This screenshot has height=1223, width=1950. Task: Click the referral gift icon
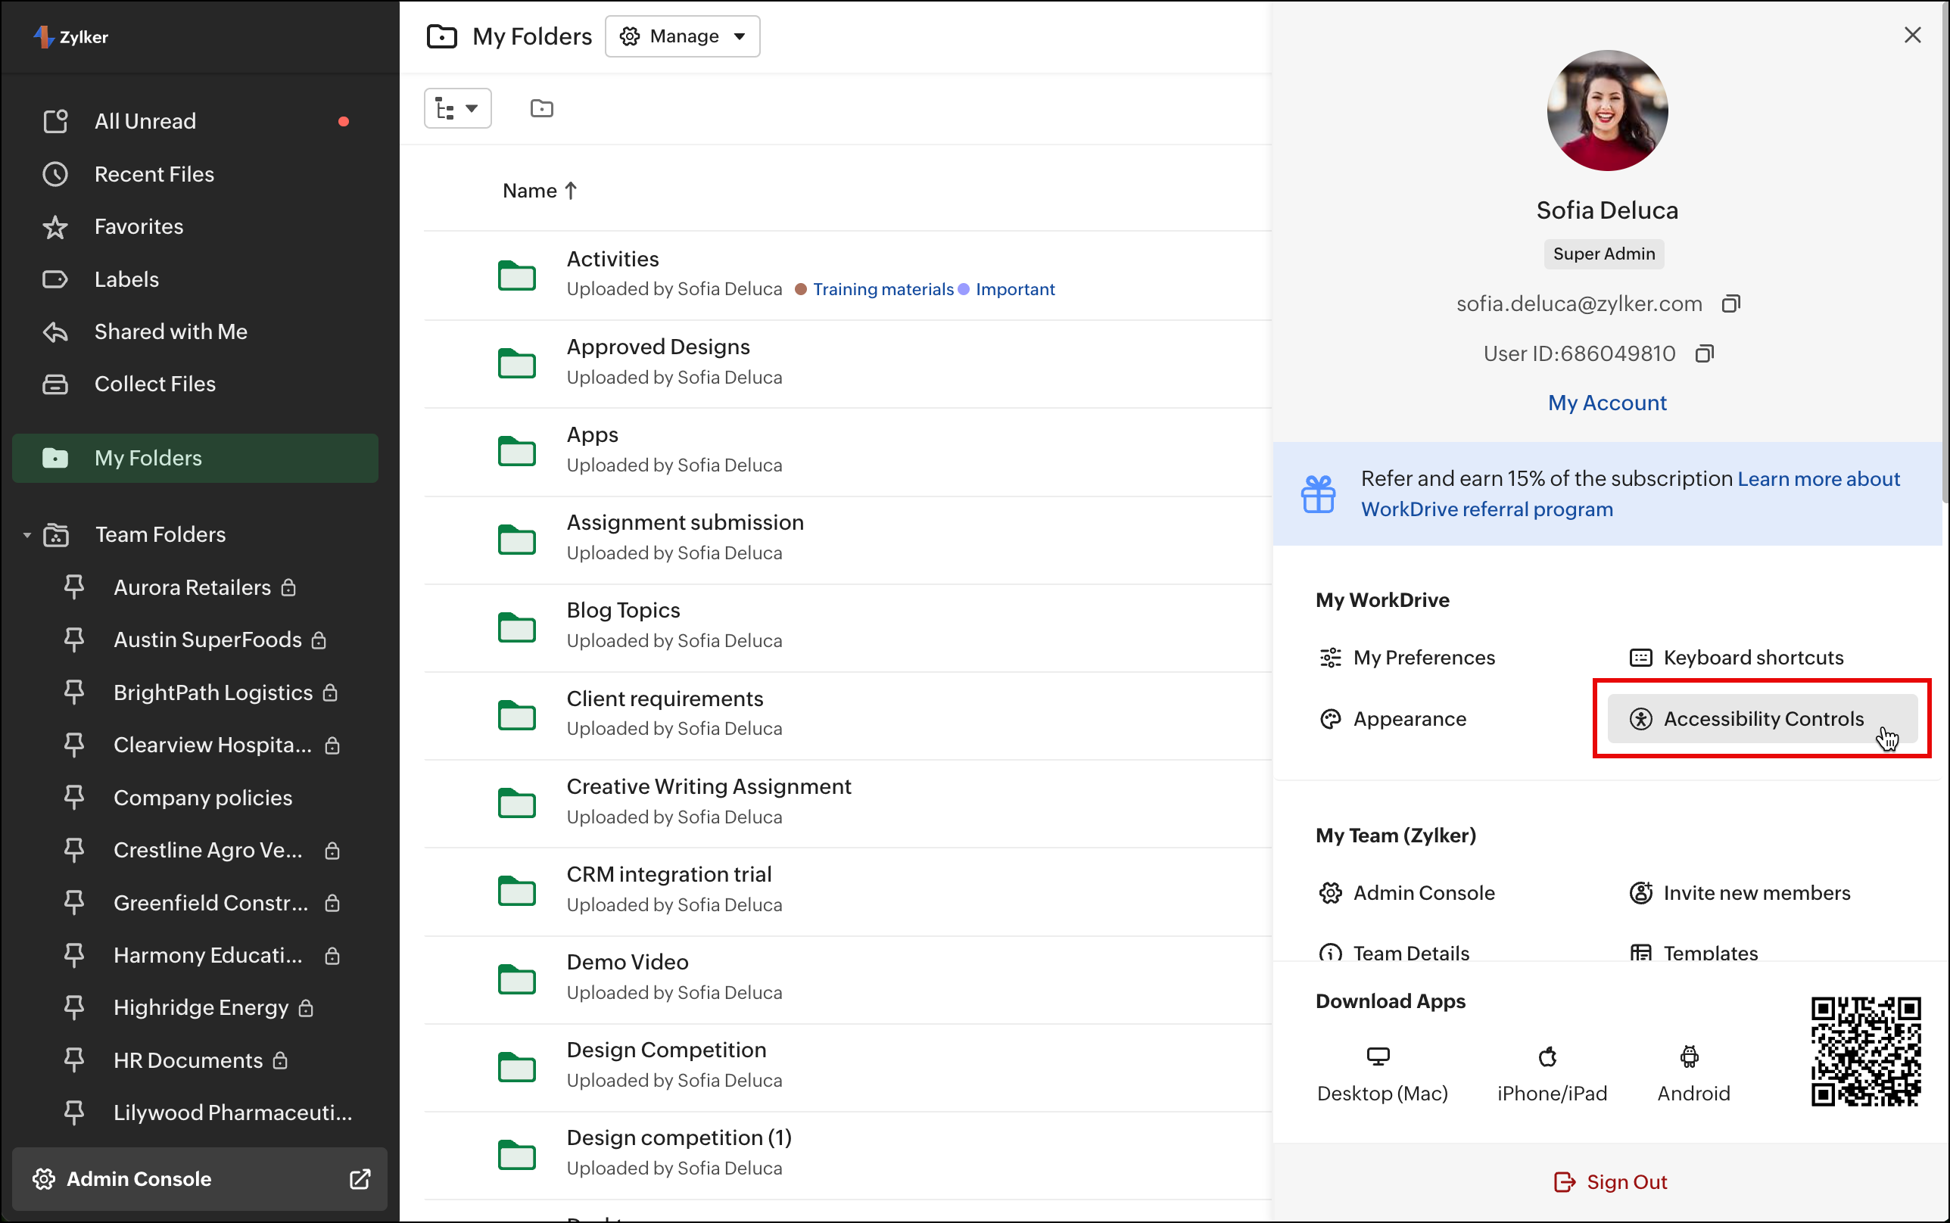click(1317, 493)
